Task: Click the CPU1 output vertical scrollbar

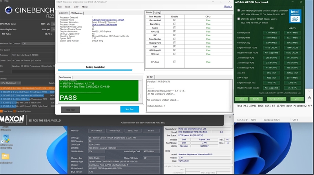Action: click(230, 95)
